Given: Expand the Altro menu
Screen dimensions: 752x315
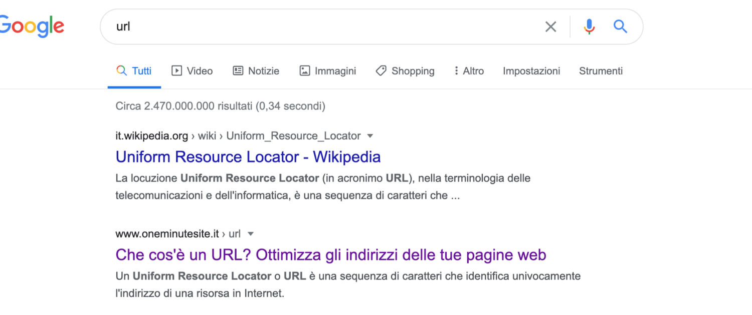Looking at the screenshot, I should [469, 71].
